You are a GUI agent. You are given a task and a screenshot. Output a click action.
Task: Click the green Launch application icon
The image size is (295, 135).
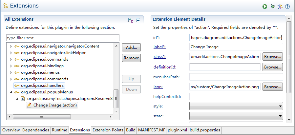(264, 6)
